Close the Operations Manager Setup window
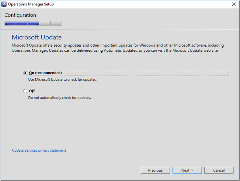Screen dimensions: 240x181 [x=234, y=4]
